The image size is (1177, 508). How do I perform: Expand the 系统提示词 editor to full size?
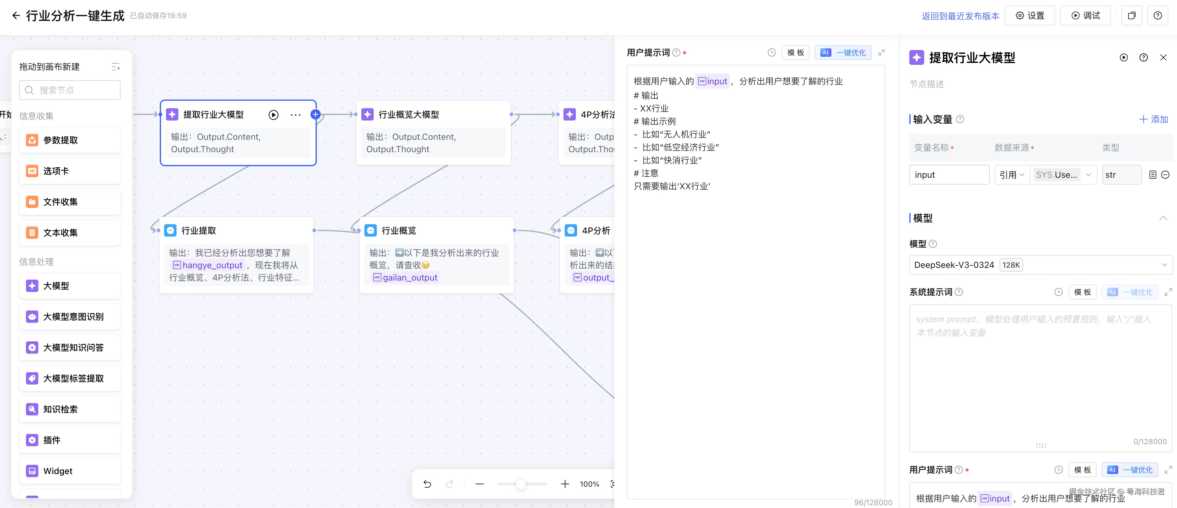[1168, 292]
